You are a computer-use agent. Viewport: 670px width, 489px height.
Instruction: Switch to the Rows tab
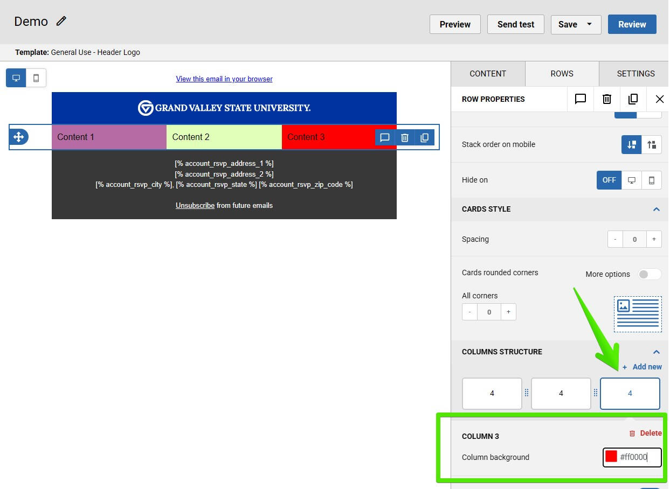(x=562, y=73)
